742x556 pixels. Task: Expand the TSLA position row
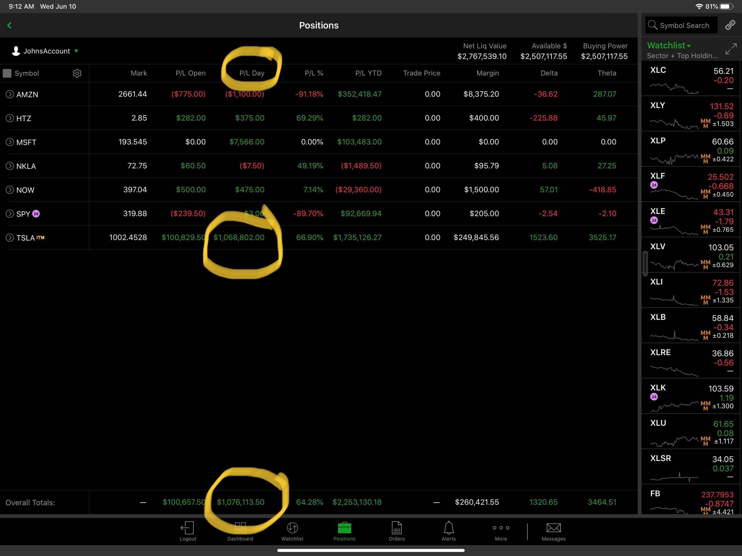[x=10, y=237]
